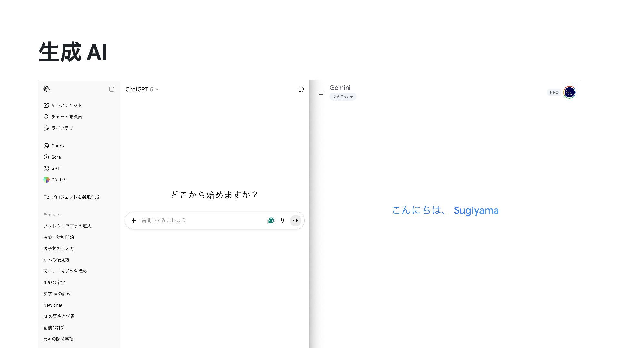Select the Sora label
619x348 pixels.
[x=56, y=157]
